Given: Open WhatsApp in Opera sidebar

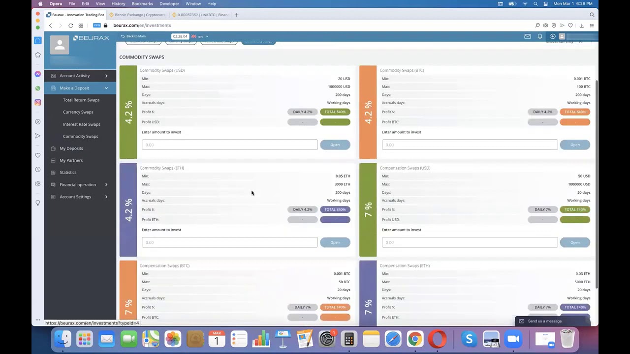Looking at the screenshot, I should (38, 88).
